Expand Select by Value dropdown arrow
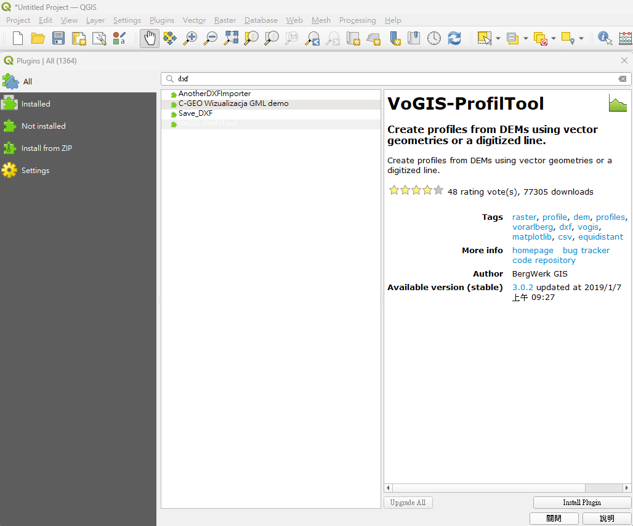Viewport: 633px width, 526px height. click(526, 38)
